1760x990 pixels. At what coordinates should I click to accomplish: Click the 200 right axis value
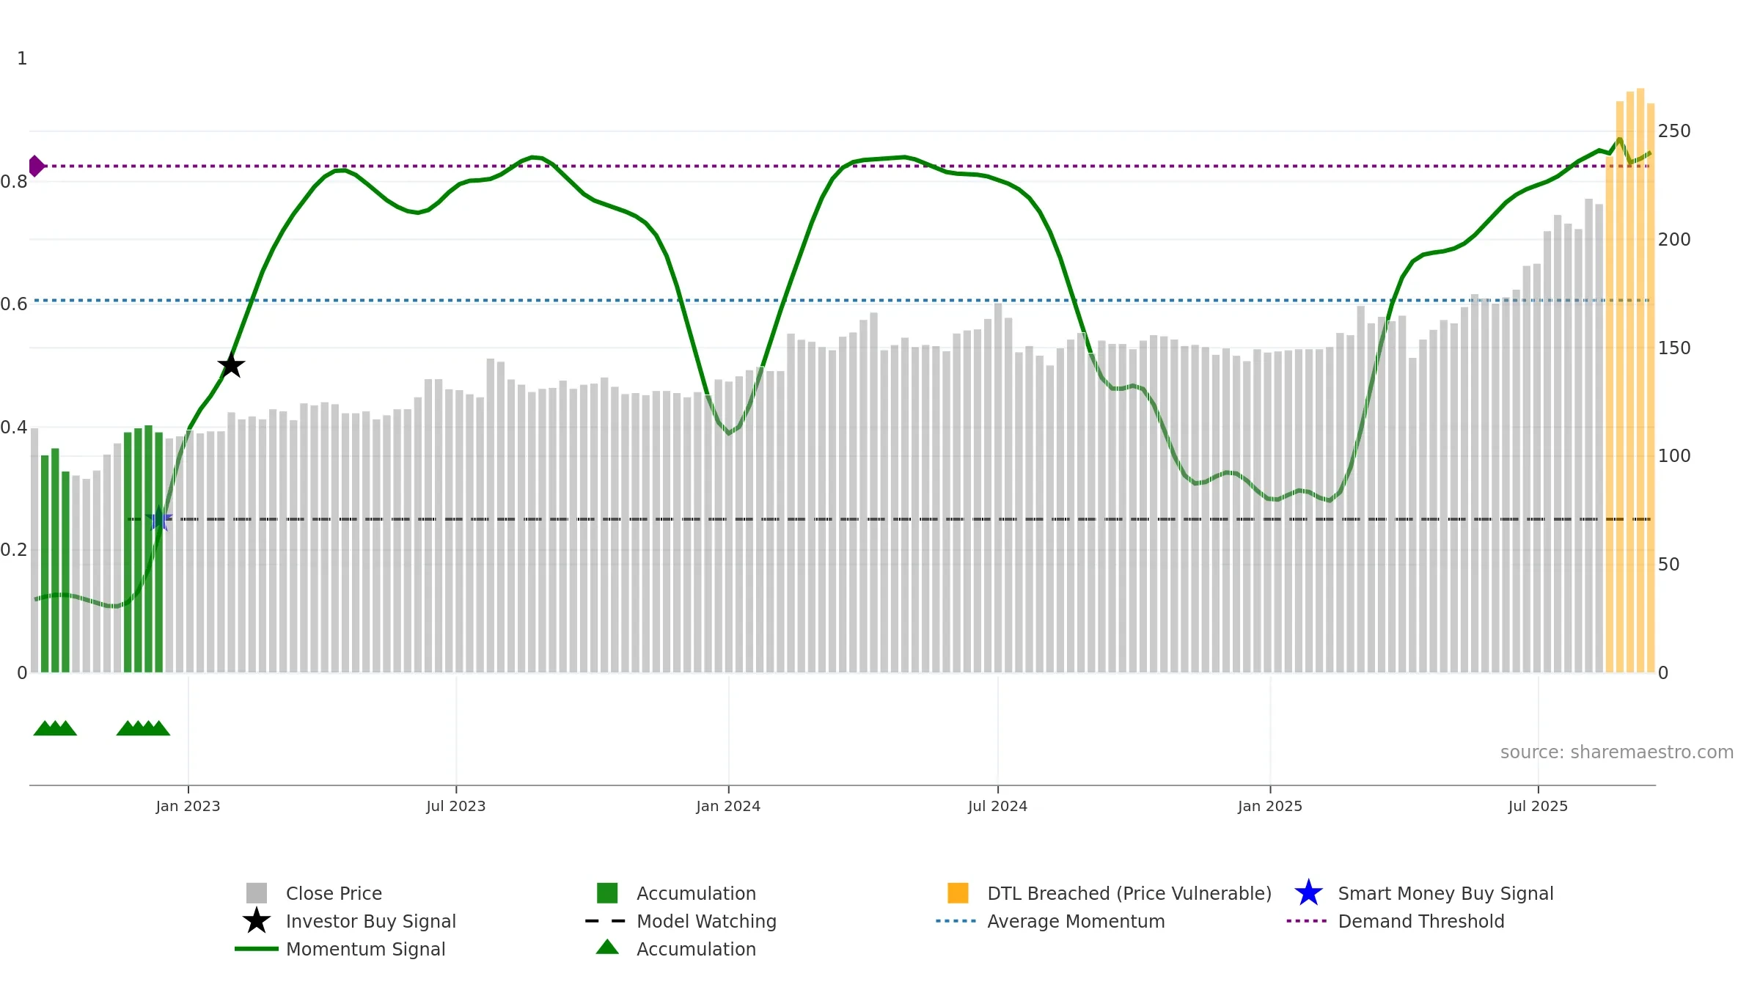(x=1674, y=240)
